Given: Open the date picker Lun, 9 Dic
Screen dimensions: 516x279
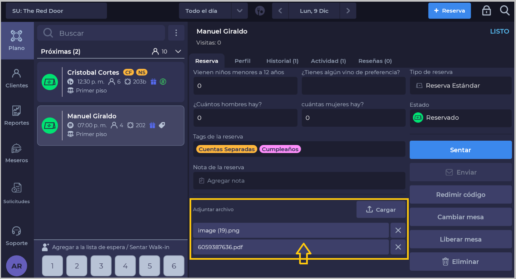Looking at the screenshot, I should coord(314,11).
